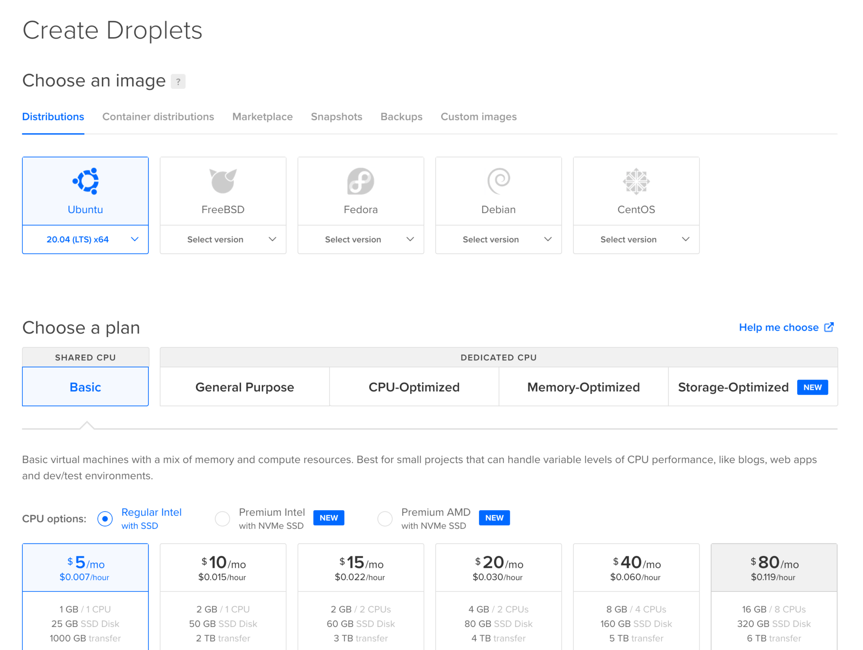
Task: Select the CentOS distribution icon
Action: 636,182
